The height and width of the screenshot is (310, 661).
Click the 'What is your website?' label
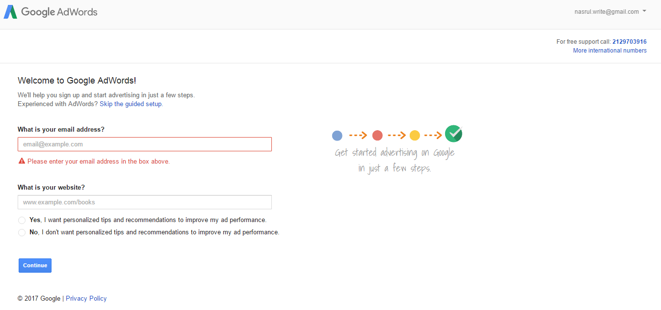52,188
